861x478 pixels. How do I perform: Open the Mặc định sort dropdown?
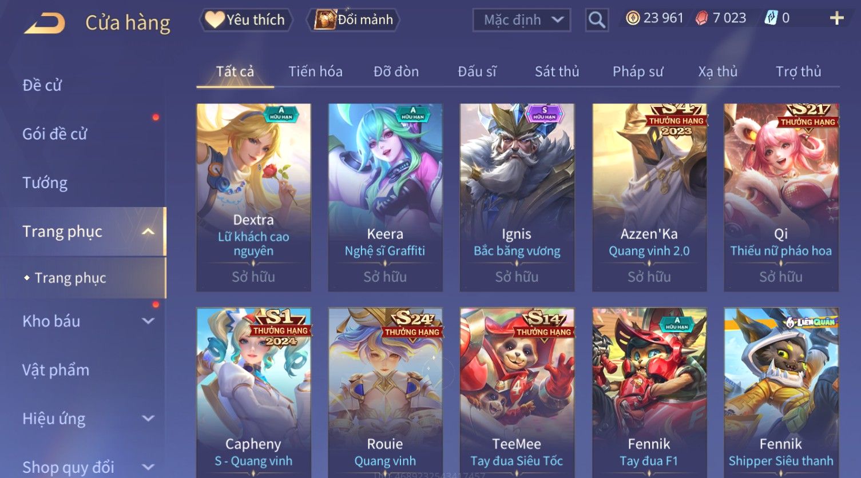tap(522, 20)
